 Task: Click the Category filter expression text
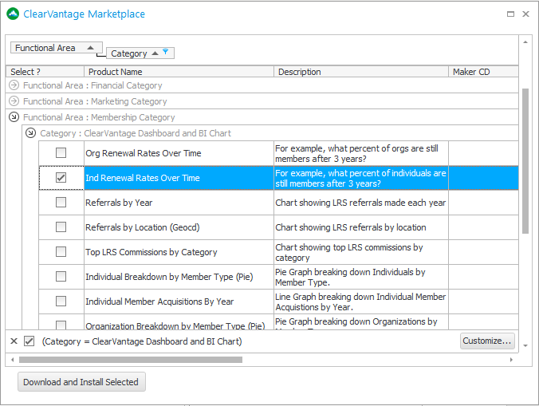click(x=142, y=341)
